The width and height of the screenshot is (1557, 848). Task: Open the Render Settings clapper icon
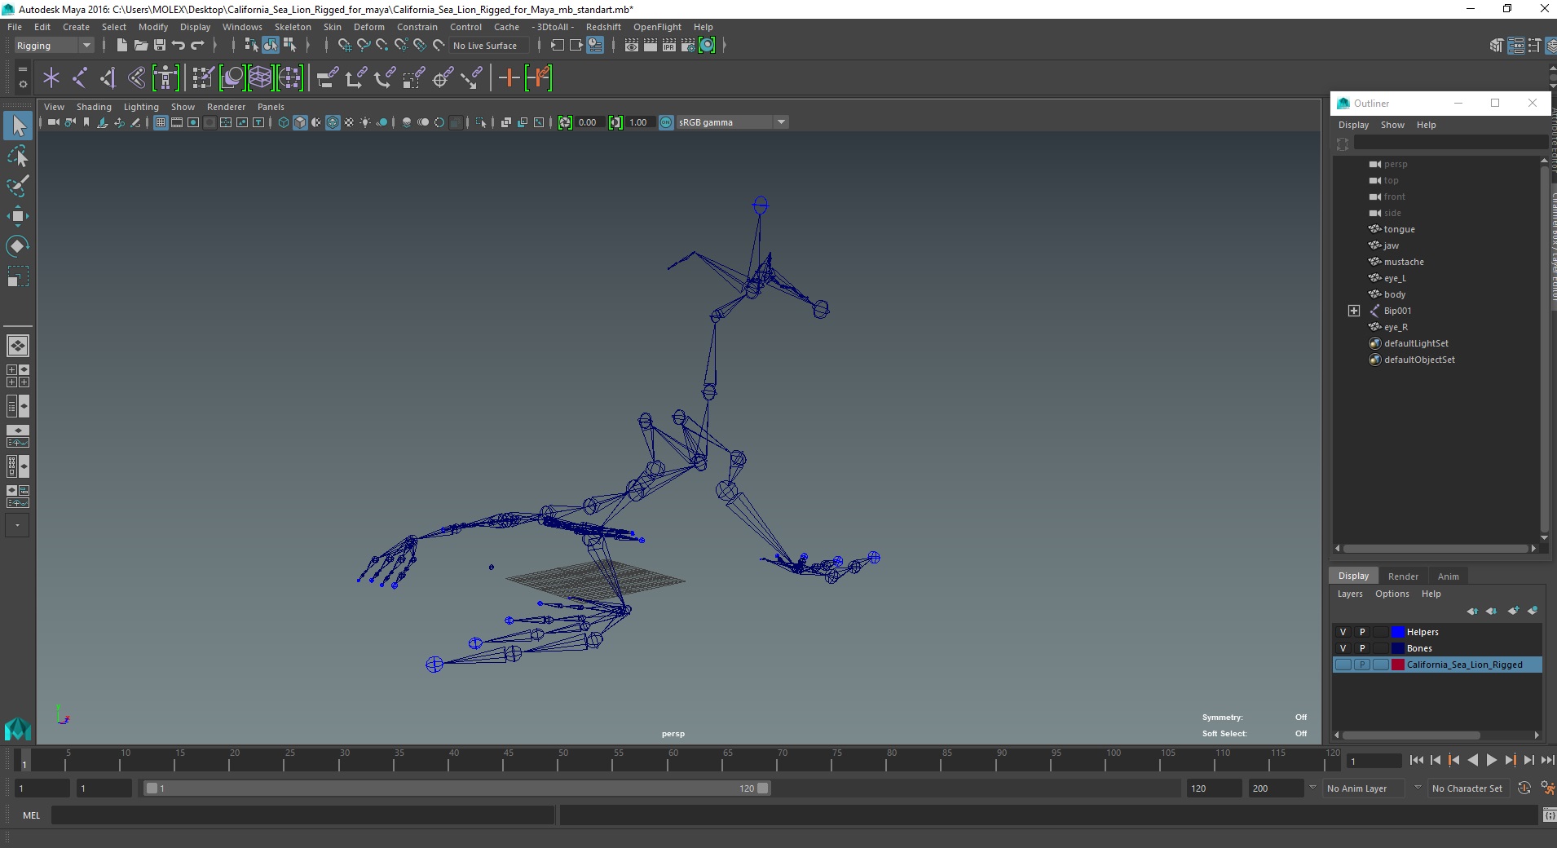688,45
